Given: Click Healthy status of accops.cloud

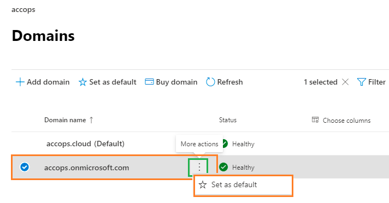Looking at the screenshot, I should tap(243, 144).
